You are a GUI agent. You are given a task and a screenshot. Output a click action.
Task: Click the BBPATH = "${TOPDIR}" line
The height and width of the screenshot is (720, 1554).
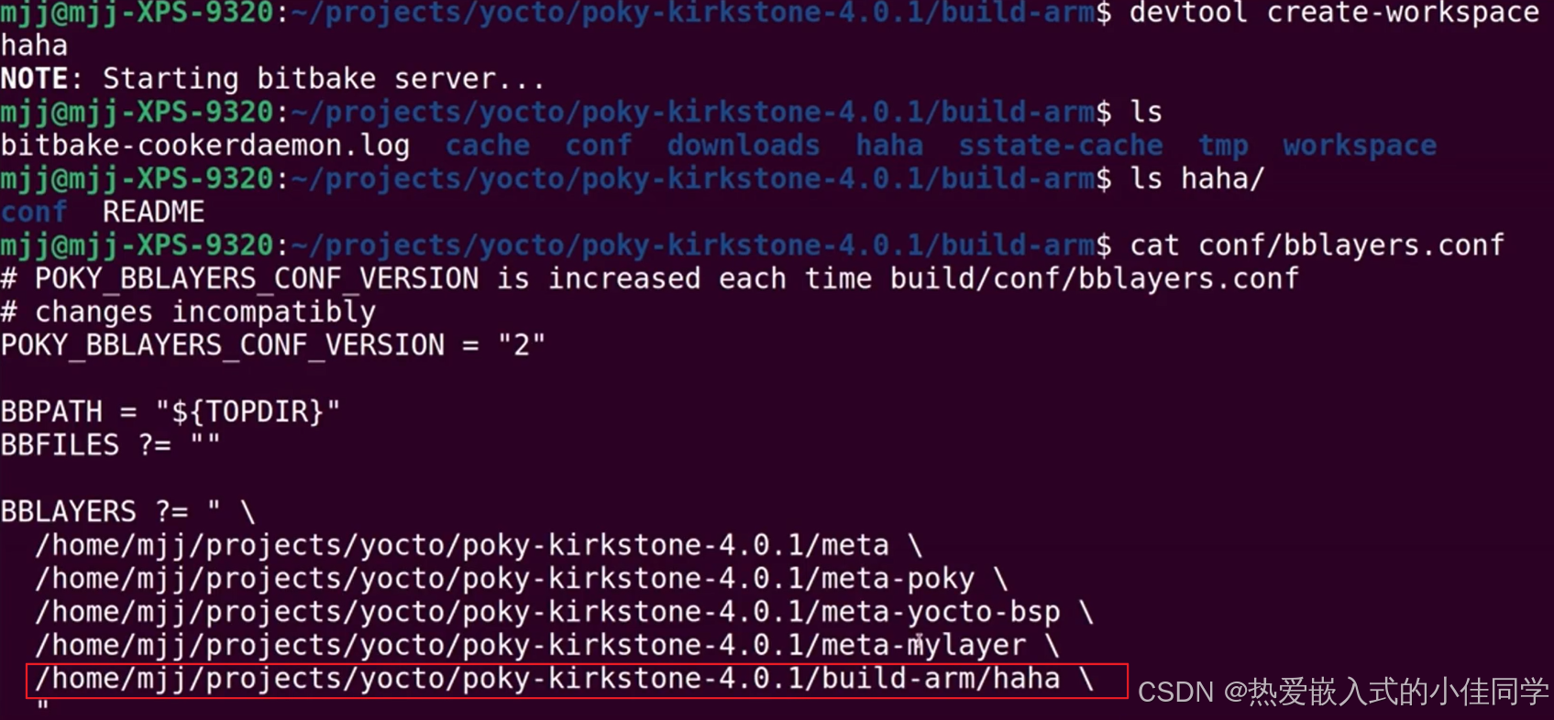tap(171, 411)
